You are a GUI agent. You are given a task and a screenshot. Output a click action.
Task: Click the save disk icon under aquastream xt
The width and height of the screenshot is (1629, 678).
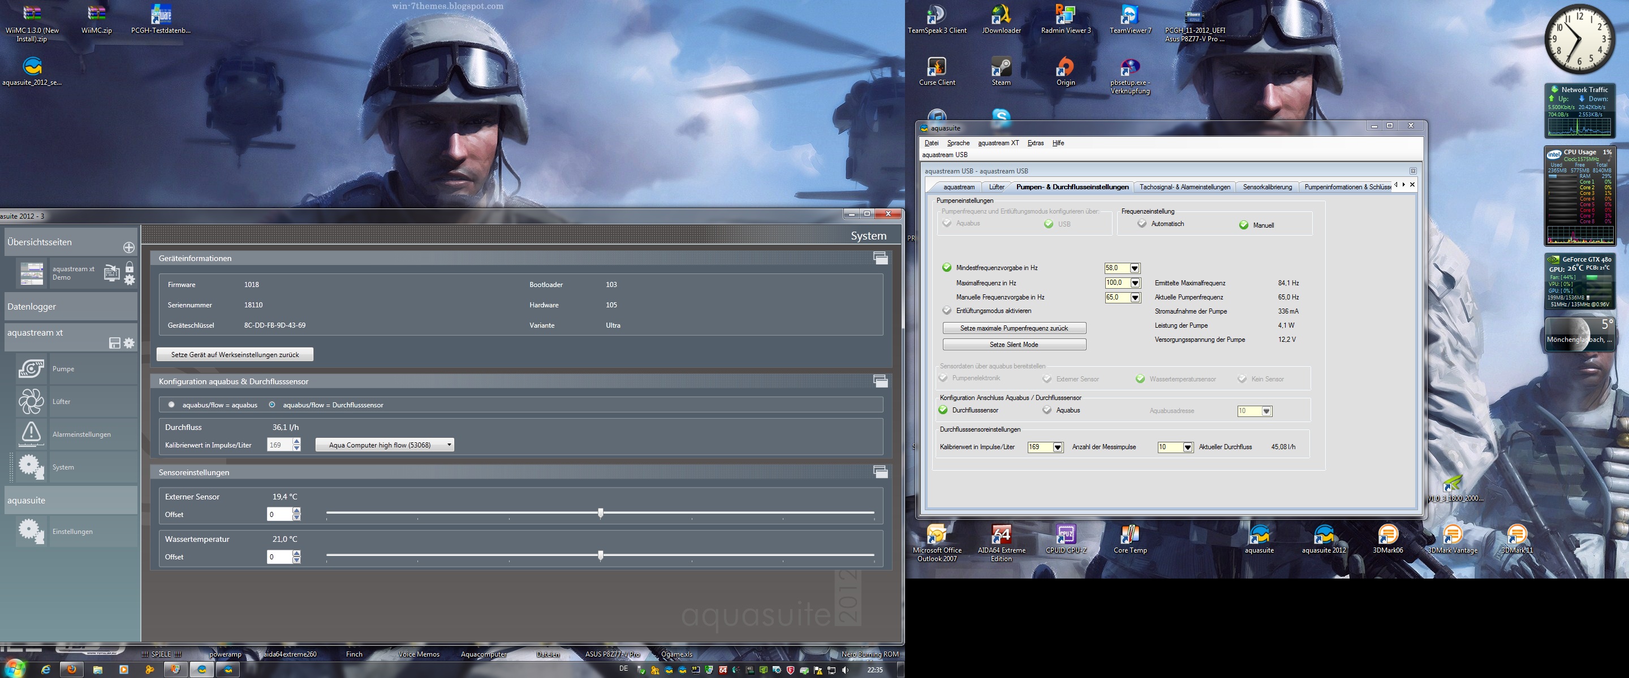[114, 342]
